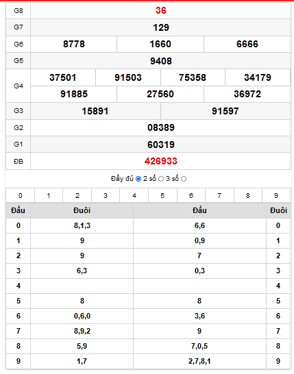Click the G6 number 1660
This screenshot has width=294, height=374.
pos(160,44)
